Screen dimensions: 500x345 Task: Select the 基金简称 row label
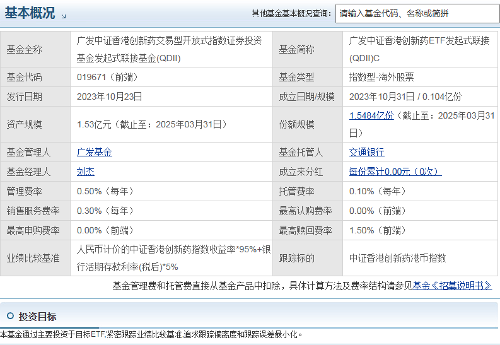(296, 49)
